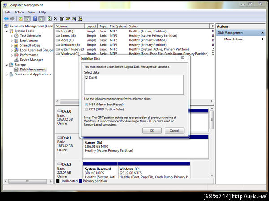Click the Task Scheduler clock icon
Viewport: 269px width, 201px height.
pos(16,36)
